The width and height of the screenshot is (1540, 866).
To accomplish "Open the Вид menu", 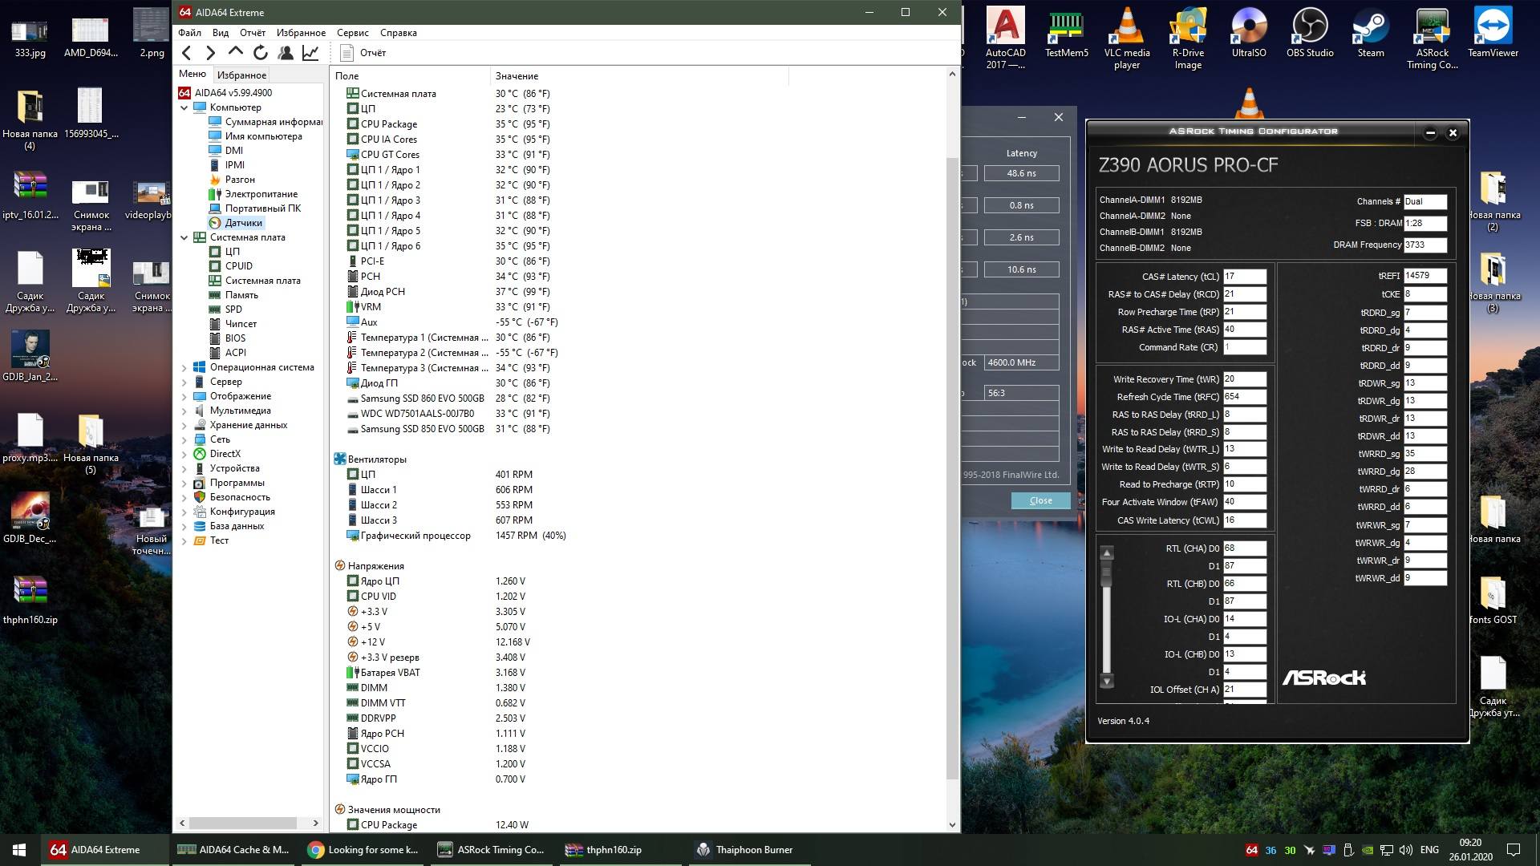I will (221, 33).
